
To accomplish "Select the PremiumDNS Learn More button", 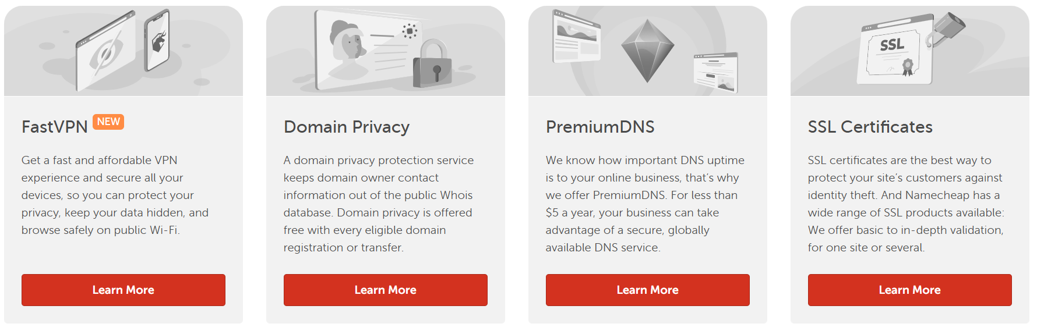I will point(647,290).
